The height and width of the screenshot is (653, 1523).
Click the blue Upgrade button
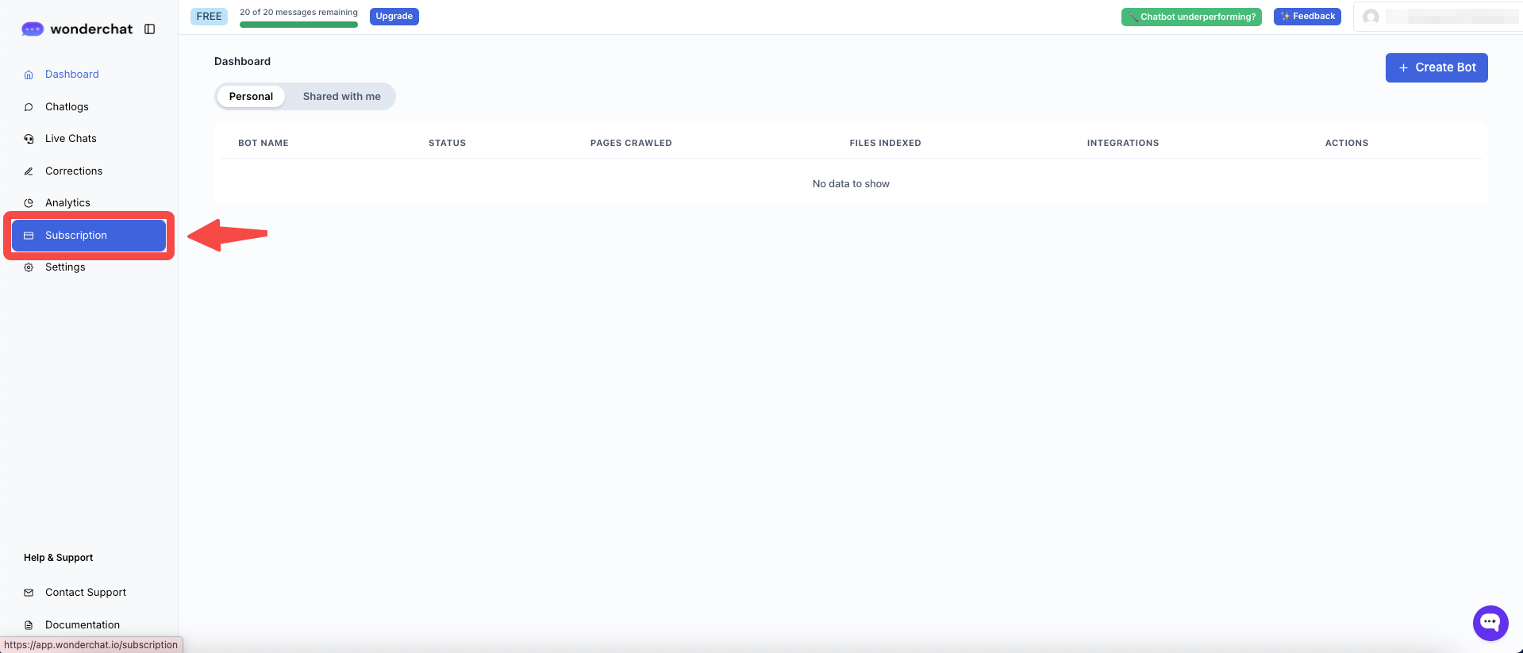click(394, 17)
